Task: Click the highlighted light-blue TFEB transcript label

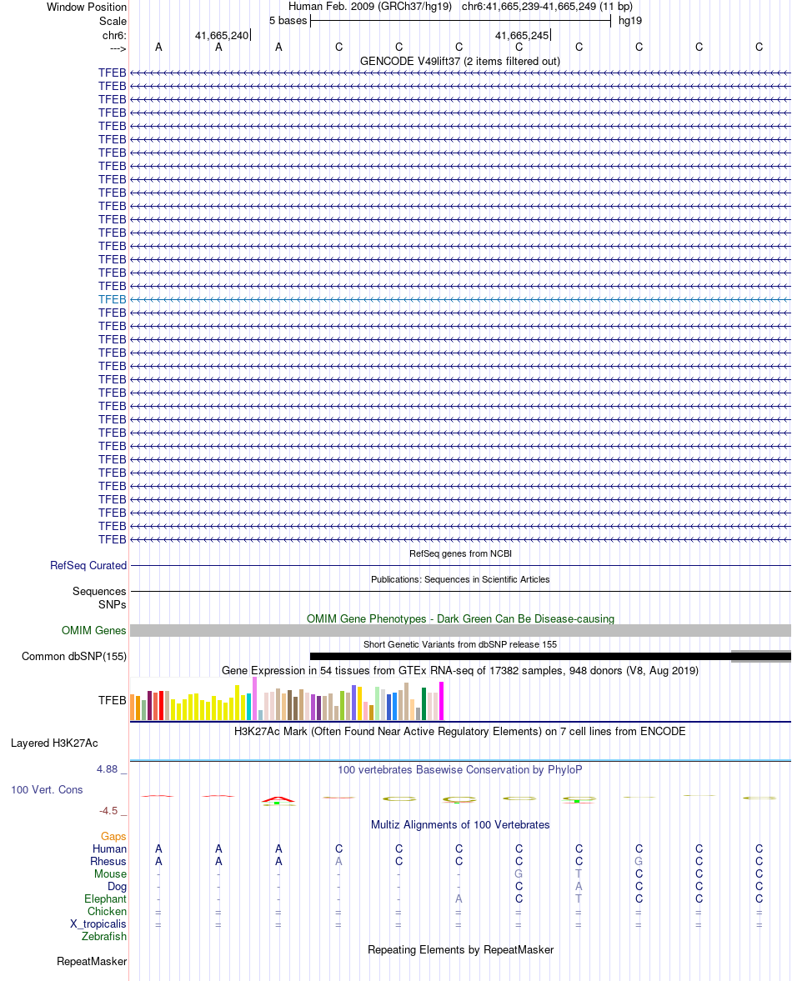Action: [112, 300]
